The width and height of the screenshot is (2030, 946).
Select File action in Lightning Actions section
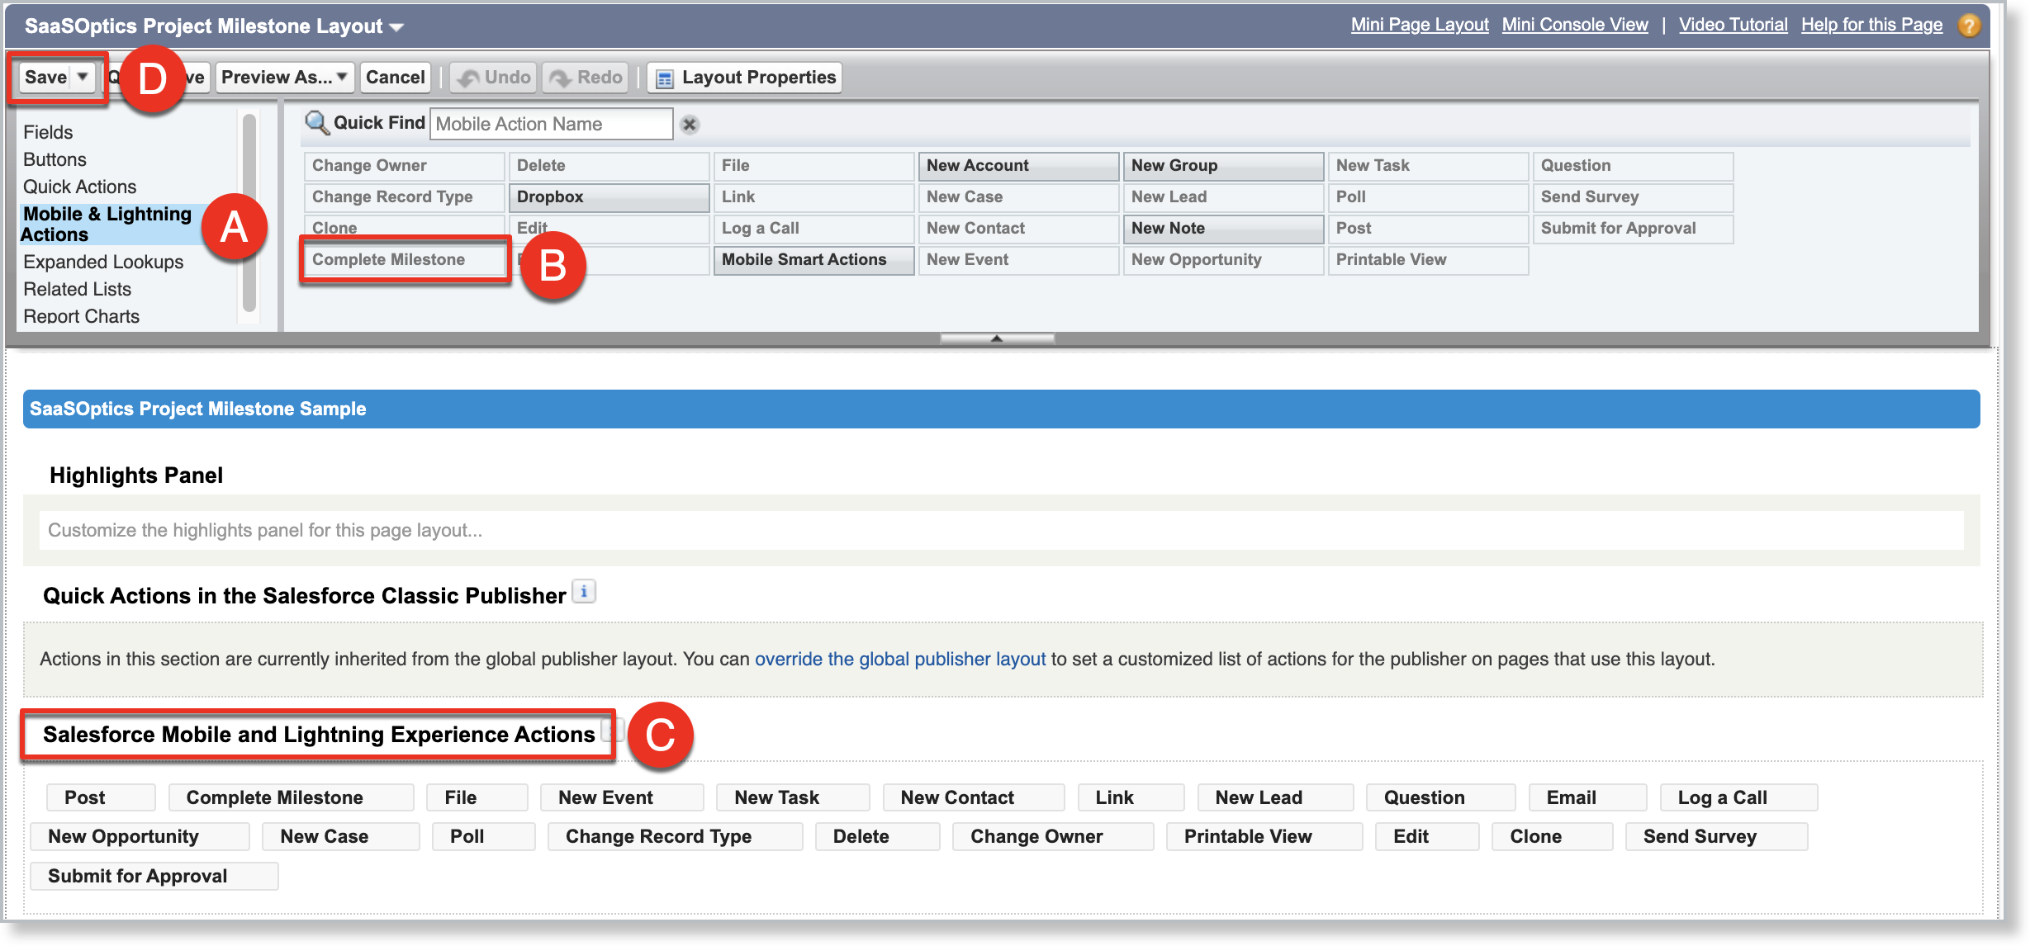477,797
